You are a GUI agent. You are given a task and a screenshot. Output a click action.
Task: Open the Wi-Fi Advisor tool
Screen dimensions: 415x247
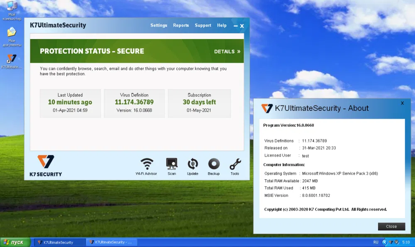[146, 166]
